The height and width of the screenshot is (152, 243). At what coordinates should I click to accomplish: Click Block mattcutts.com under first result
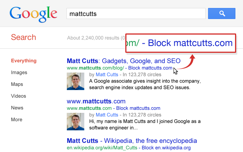pos(150,68)
